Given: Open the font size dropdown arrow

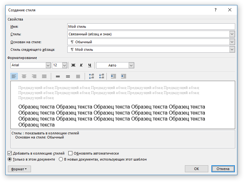Looking at the screenshot, I should (64, 65).
